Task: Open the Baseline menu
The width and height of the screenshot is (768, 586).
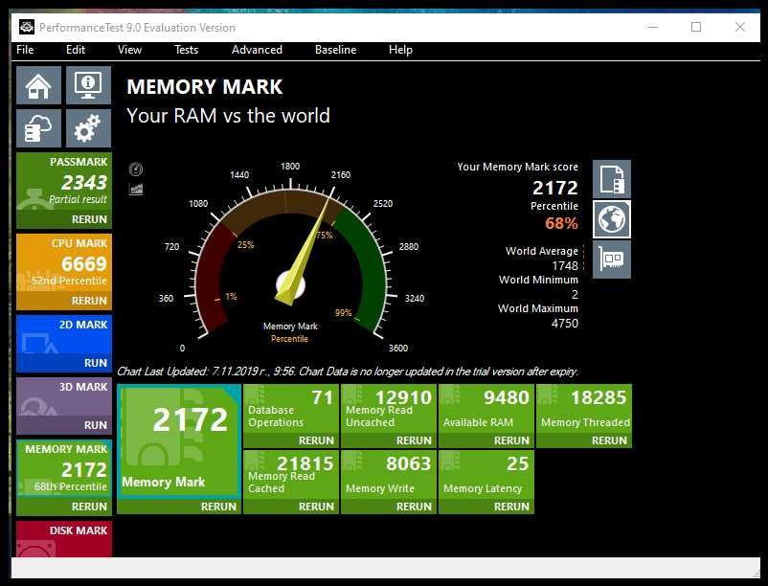Action: click(335, 50)
